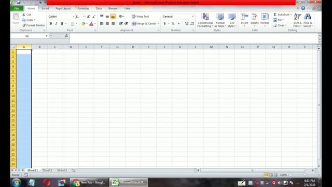The width and height of the screenshot is (332, 187).
Task: Toggle Italic formatting
Action: coord(56,23)
